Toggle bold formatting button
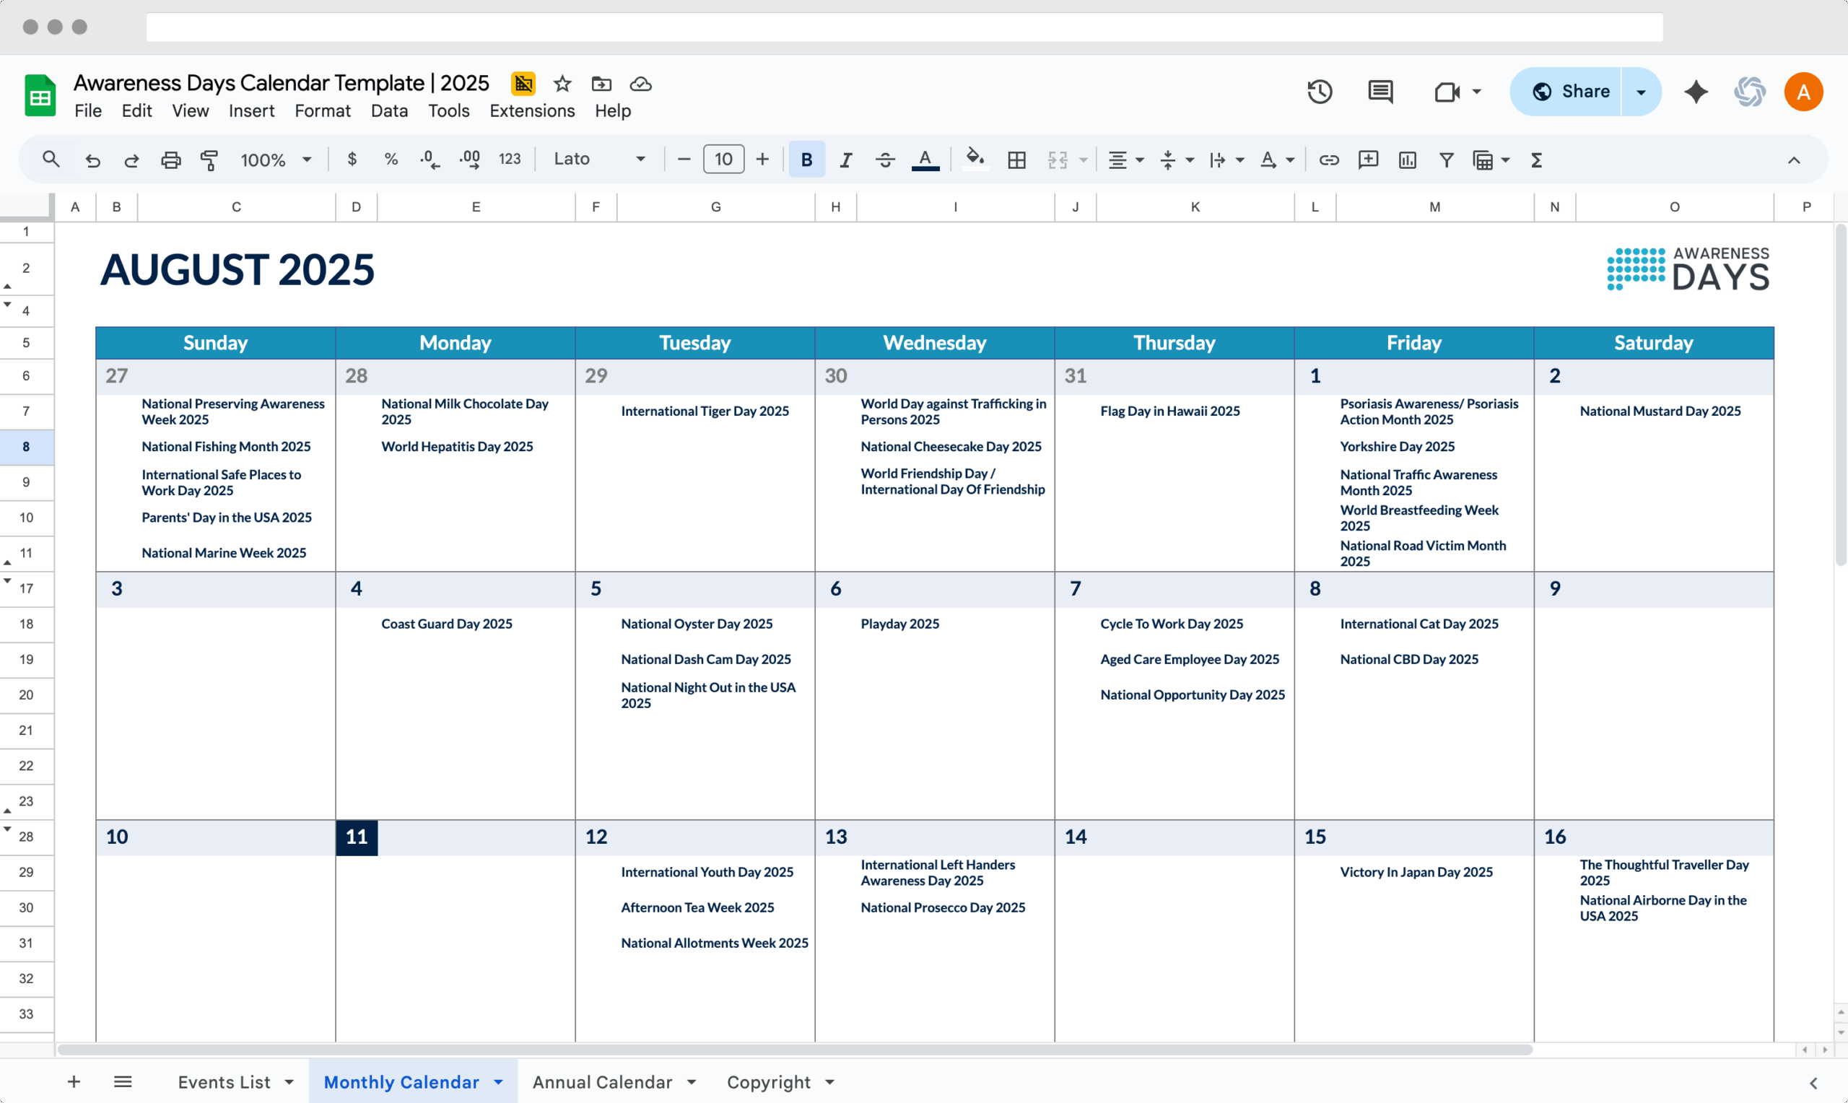Image resolution: width=1848 pixels, height=1103 pixels. 806,160
